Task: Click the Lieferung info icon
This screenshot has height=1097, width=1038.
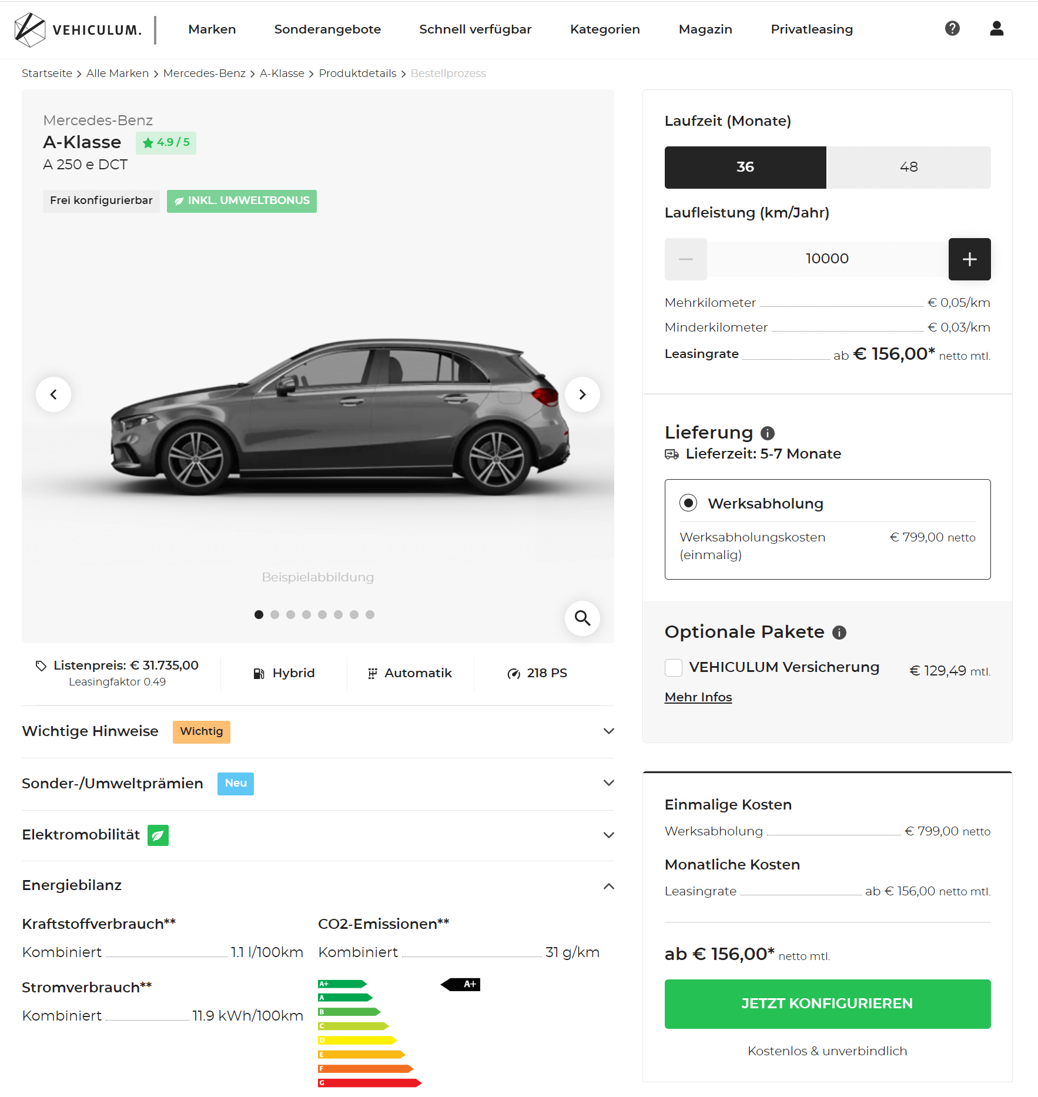Action: (x=767, y=433)
